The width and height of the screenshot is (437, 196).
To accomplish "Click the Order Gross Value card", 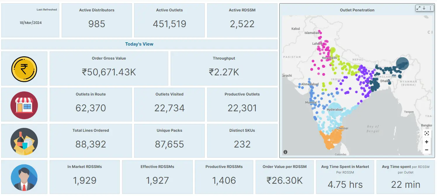I will tap(109, 69).
